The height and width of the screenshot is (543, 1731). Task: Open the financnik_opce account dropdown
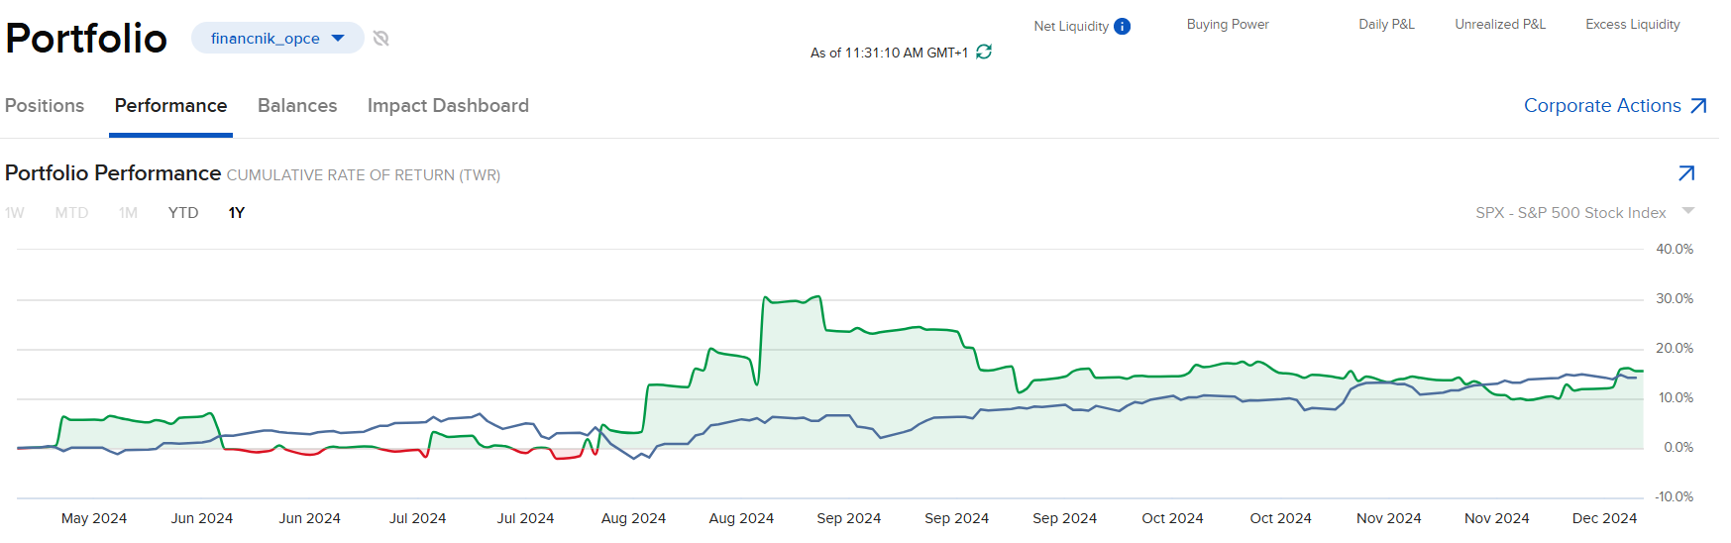coord(277,39)
